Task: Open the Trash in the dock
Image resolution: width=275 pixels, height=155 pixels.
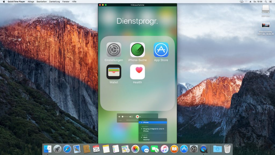Action: [x=227, y=149]
